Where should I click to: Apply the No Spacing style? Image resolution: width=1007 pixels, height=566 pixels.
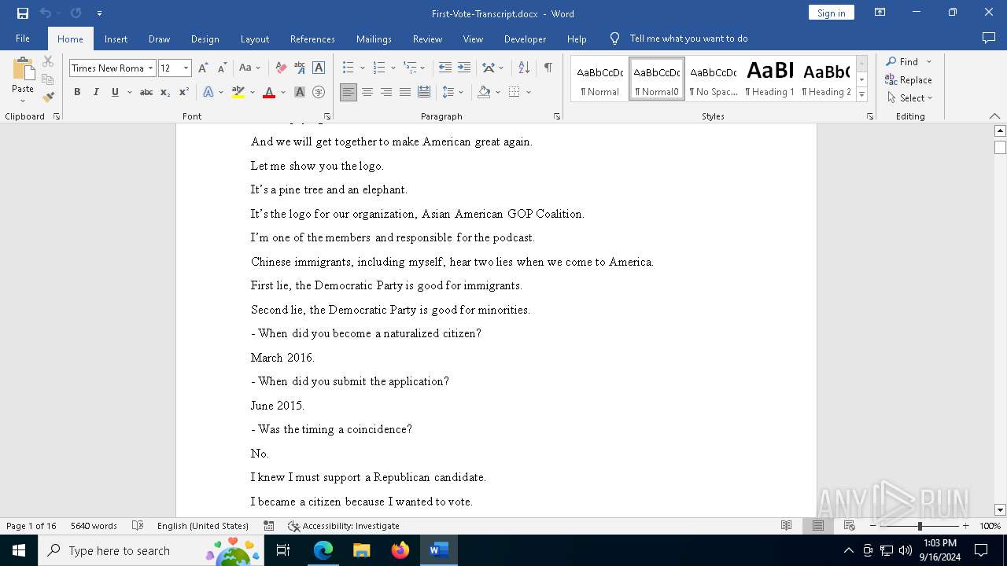[x=714, y=79]
